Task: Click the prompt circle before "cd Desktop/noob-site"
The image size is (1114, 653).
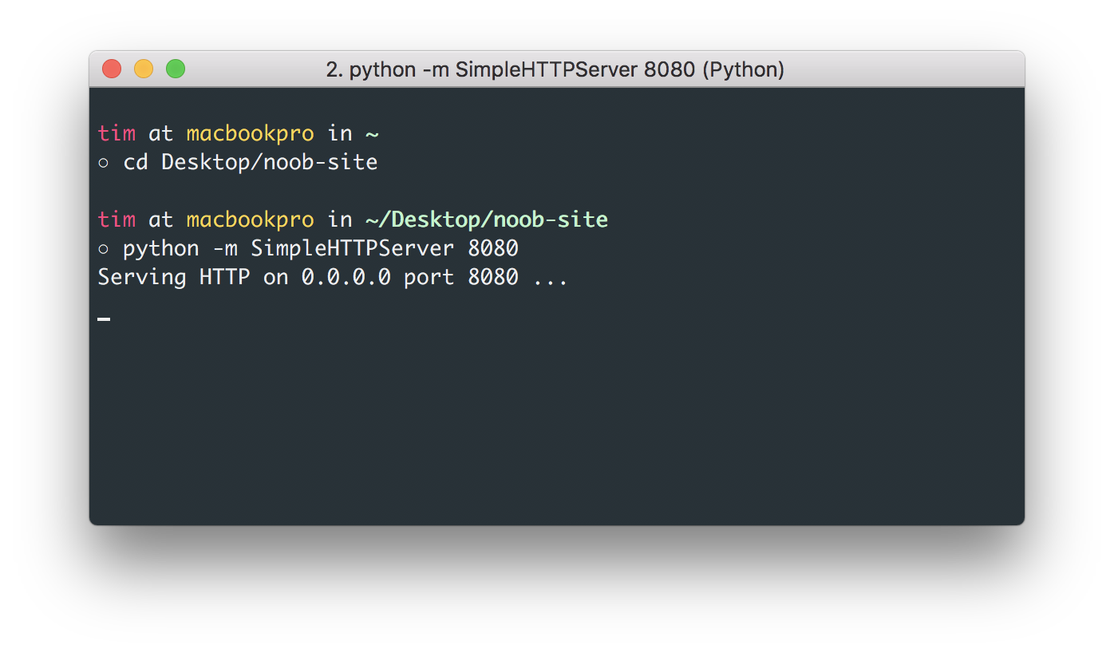Action: point(103,163)
